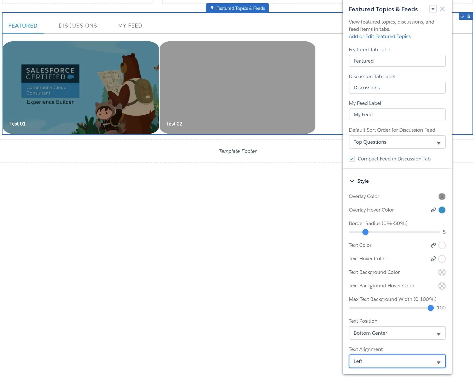The width and height of the screenshot is (474, 377).
Task: Close the Featured Topics & Feeds panel
Action: coord(442,9)
